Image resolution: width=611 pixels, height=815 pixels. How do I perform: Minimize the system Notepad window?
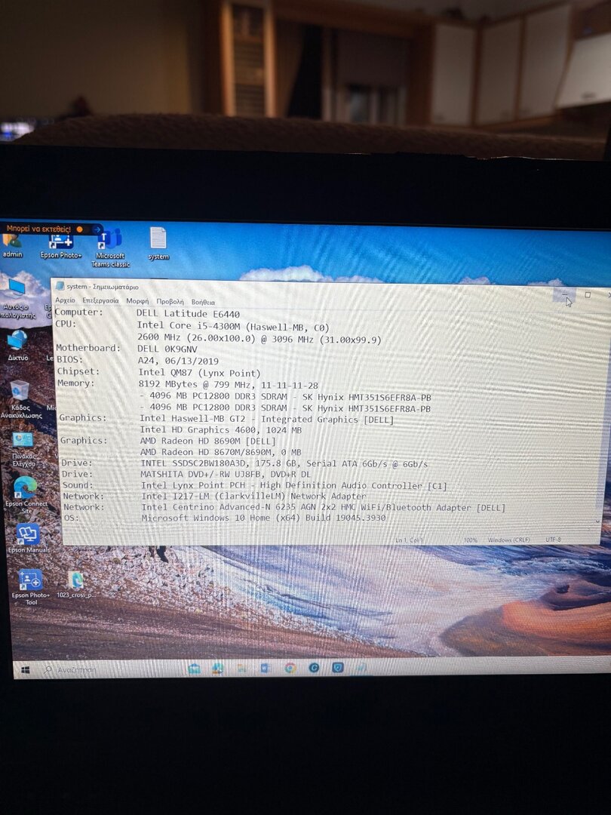pos(565,294)
